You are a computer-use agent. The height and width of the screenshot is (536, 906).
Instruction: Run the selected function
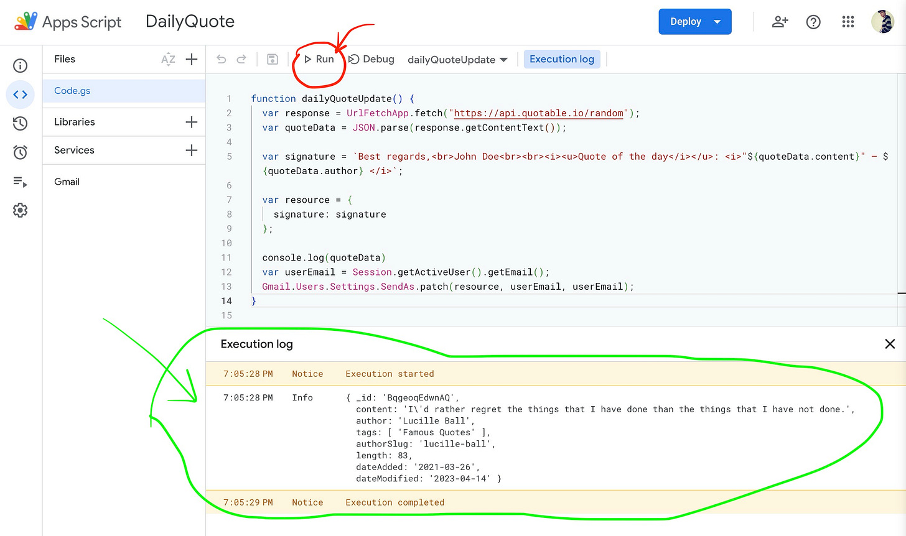click(x=319, y=59)
